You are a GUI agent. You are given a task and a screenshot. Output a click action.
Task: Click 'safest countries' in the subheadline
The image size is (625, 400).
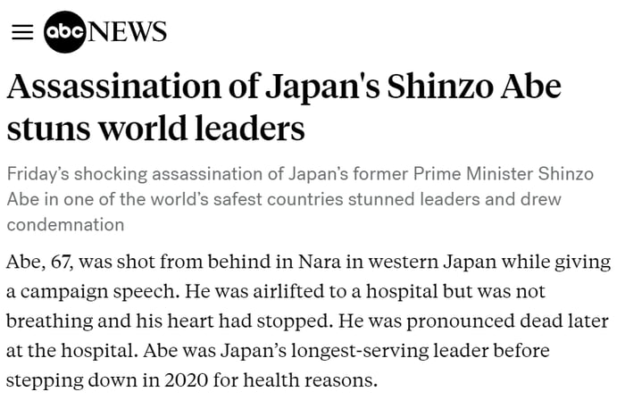(278, 199)
